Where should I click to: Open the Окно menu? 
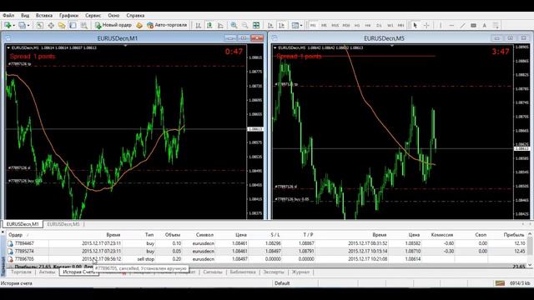(x=113, y=15)
